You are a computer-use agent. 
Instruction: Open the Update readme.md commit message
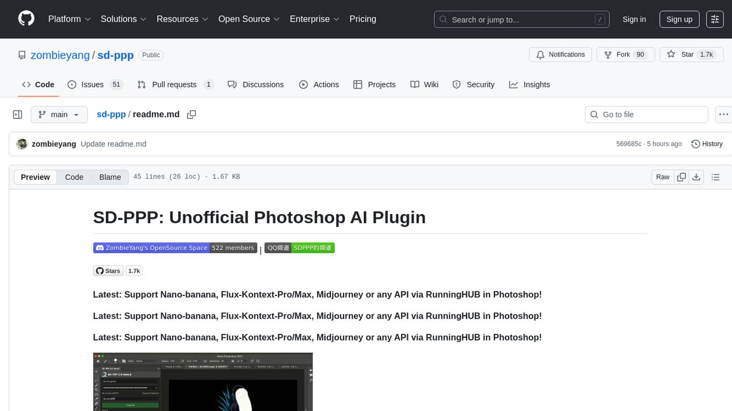point(114,144)
